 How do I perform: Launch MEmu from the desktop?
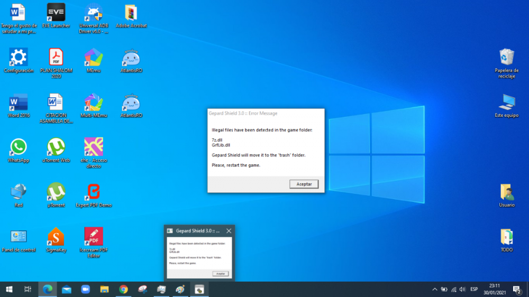(x=94, y=57)
